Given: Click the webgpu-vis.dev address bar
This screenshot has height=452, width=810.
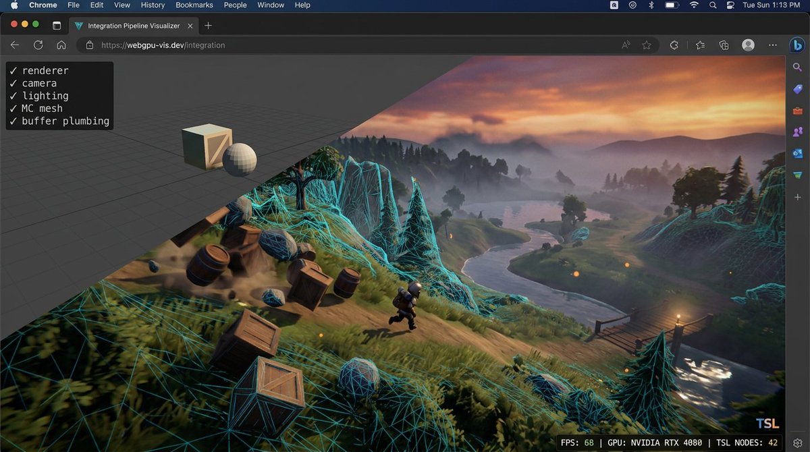Looking at the screenshot, I should 368,45.
